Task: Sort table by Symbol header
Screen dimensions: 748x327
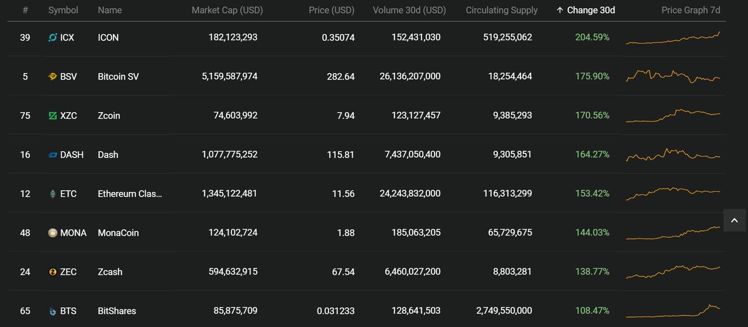Action: click(x=64, y=10)
